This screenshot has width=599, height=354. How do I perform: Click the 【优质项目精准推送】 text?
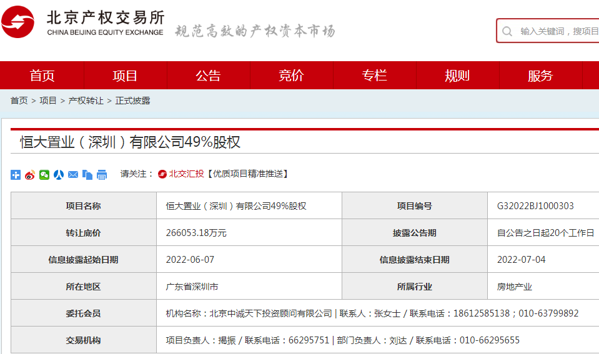click(247, 174)
